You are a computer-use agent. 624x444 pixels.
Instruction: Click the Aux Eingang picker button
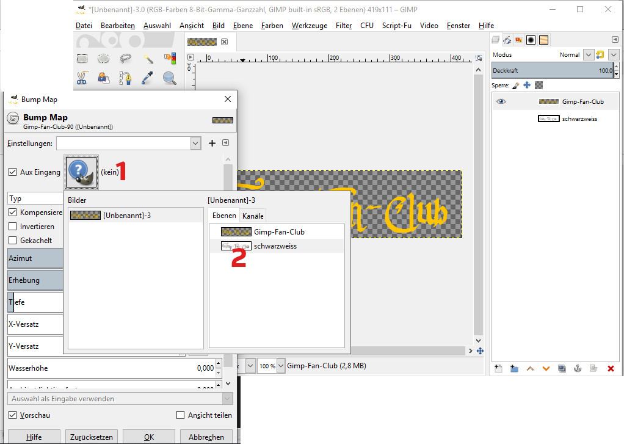pos(82,172)
